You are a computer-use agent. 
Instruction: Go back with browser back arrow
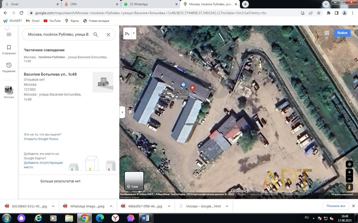(5, 13)
